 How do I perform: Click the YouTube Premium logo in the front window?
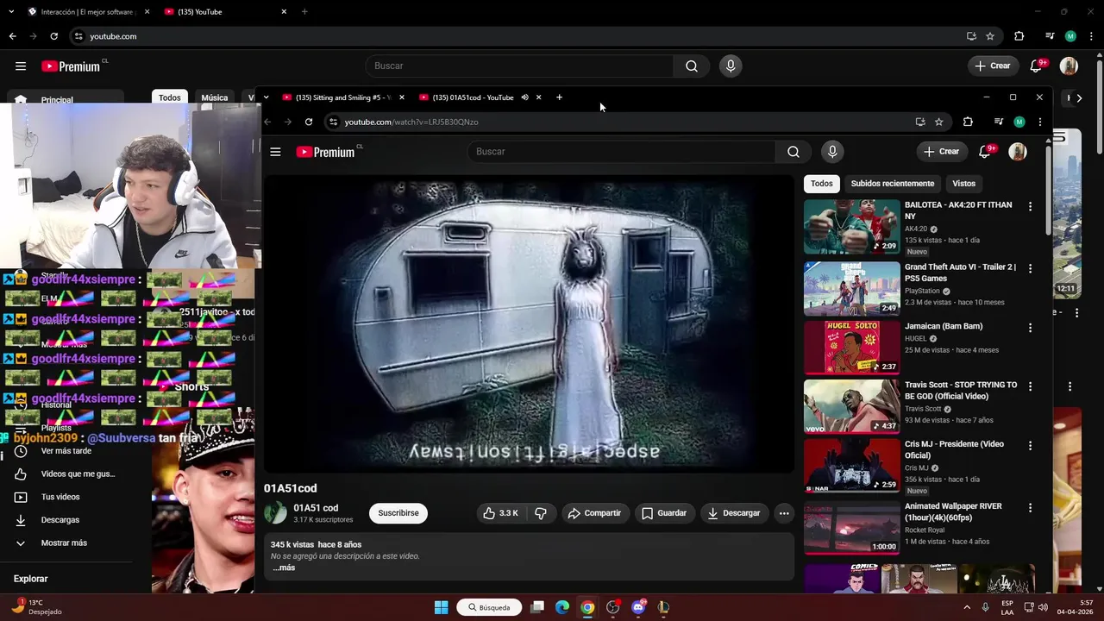tap(324, 152)
